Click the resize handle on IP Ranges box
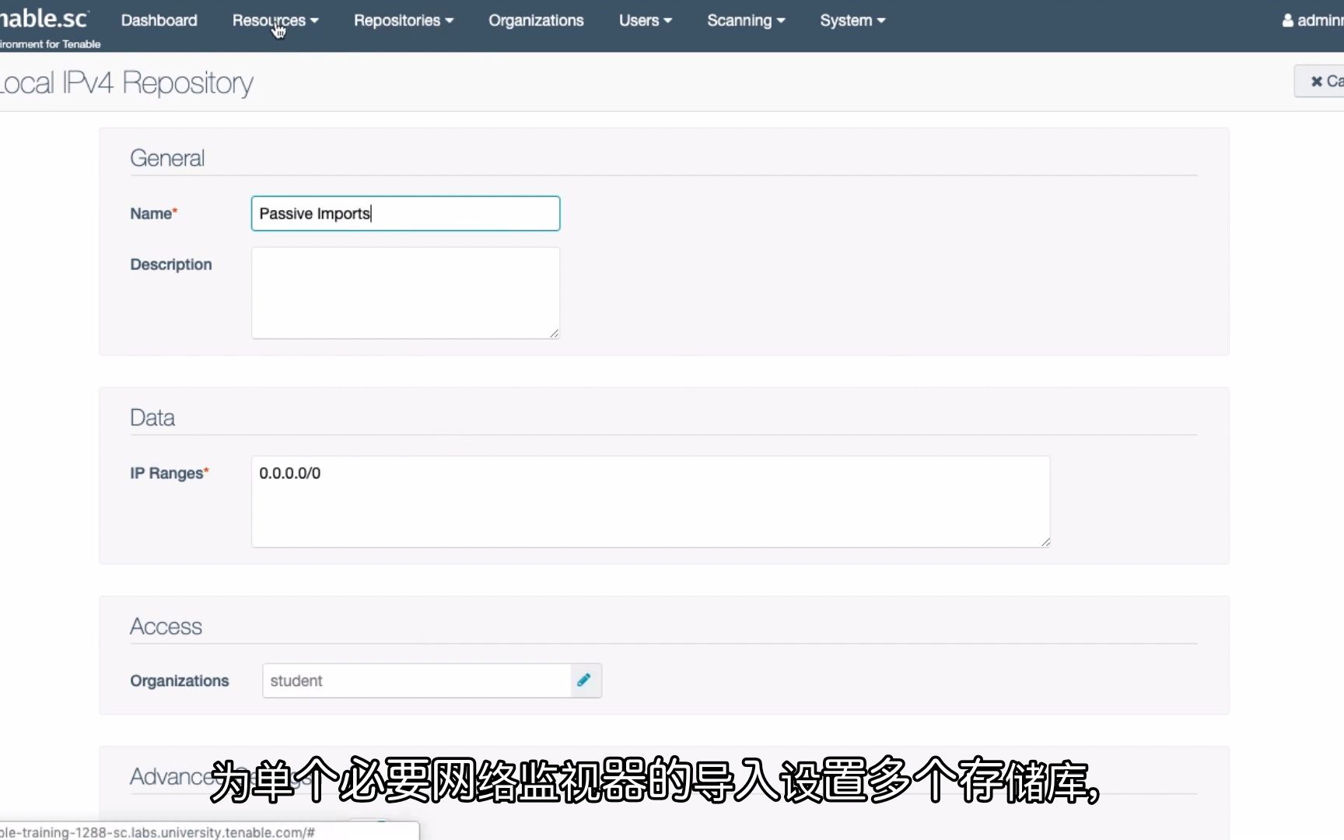Viewport: 1344px width, 840px height. 1045,541
